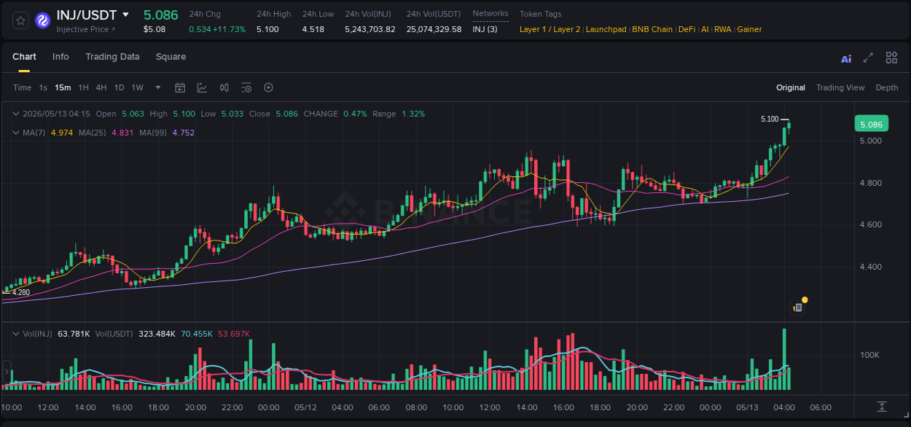This screenshot has width=911, height=427.
Task: Open the multi-chart grid layout icon
Action: tap(891, 58)
